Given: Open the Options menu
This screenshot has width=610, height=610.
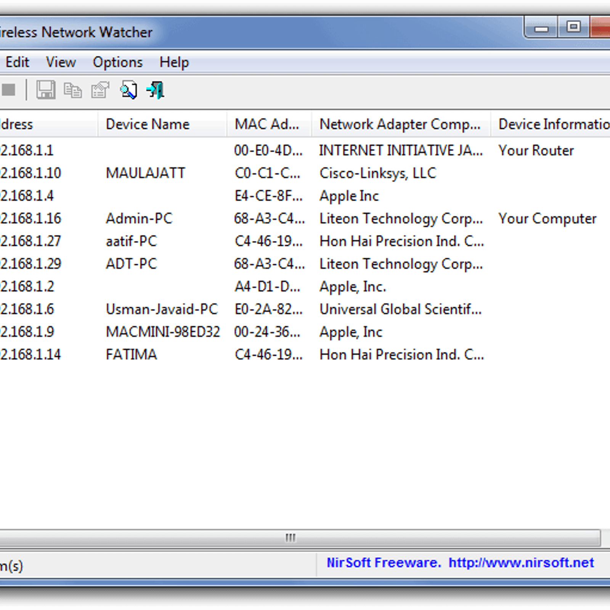Looking at the screenshot, I should pos(117,62).
